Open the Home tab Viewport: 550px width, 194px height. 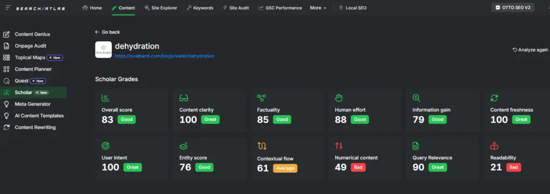pos(92,8)
